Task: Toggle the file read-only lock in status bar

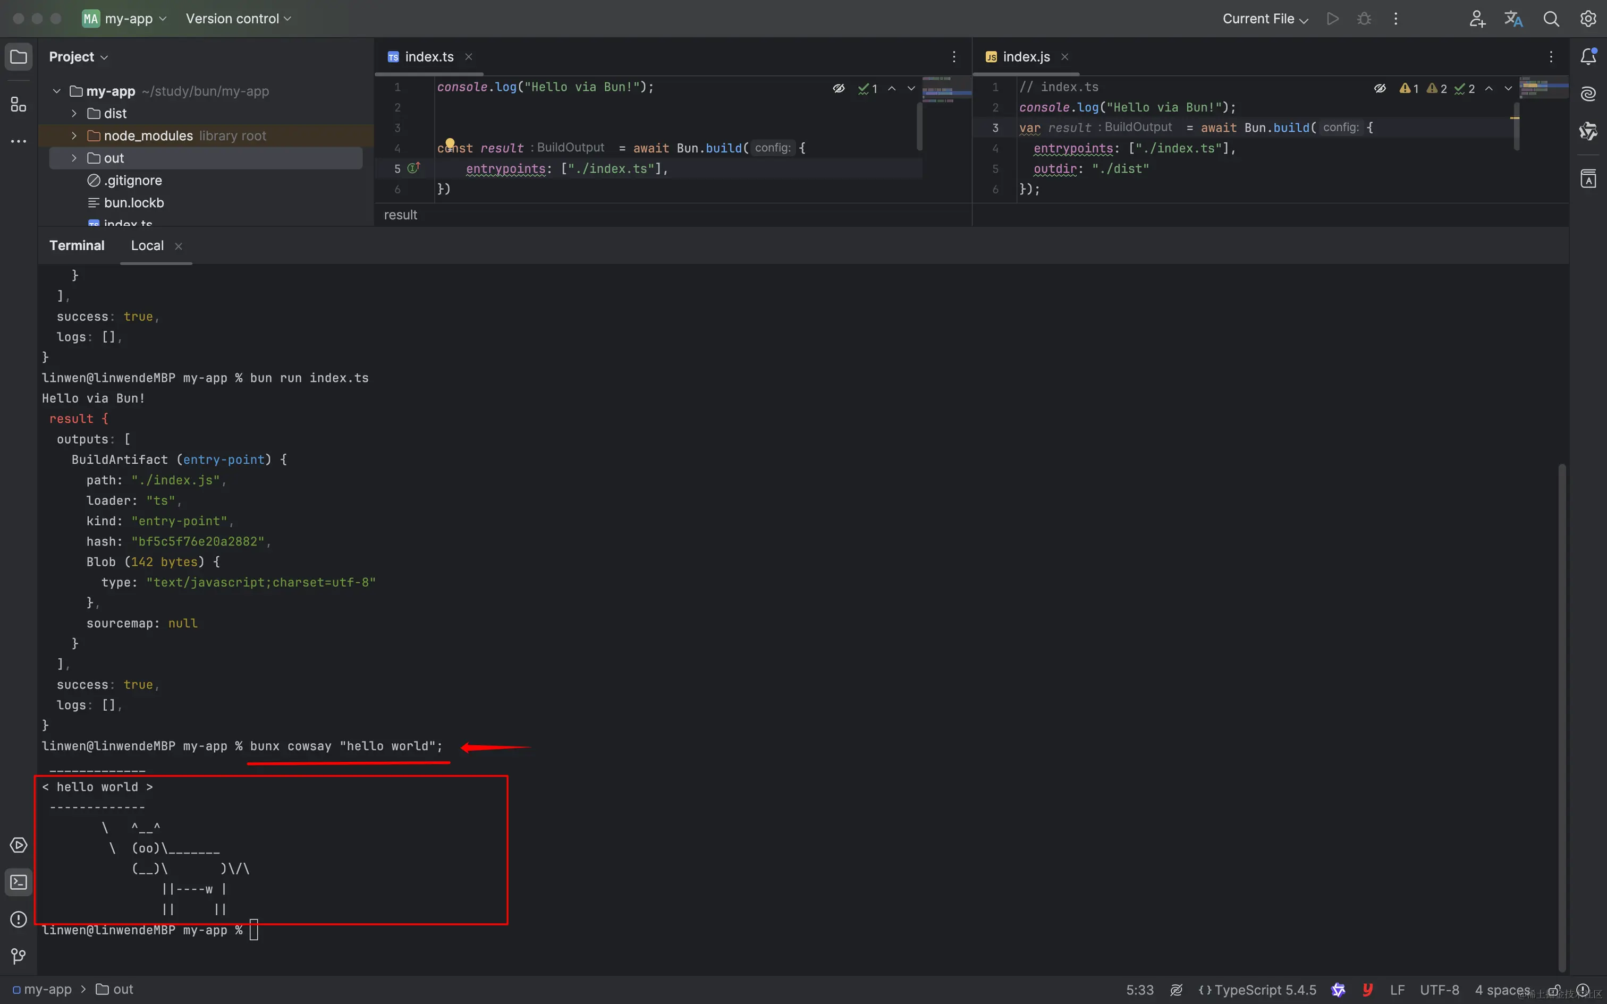Action: (1554, 990)
